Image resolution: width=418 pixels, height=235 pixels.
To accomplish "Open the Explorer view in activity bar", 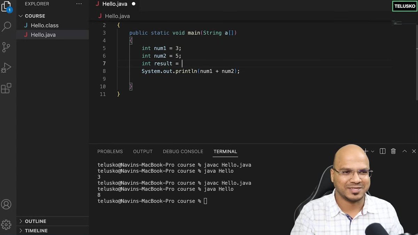I will pos(6,6).
